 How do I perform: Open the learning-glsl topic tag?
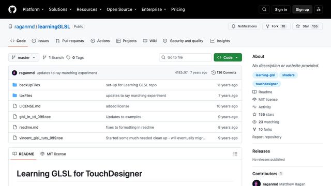click(265, 75)
